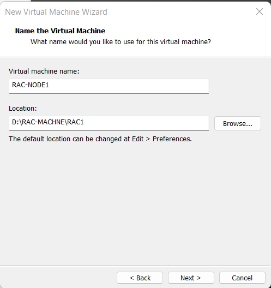Open the Browse... folder picker
Image resolution: width=271 pixels, height=288 pixels.
point(238,123)
